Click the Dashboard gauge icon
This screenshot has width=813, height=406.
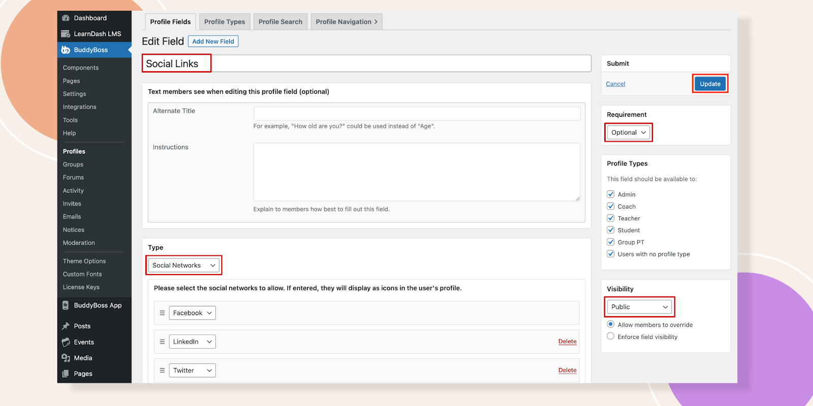(66, 18)
